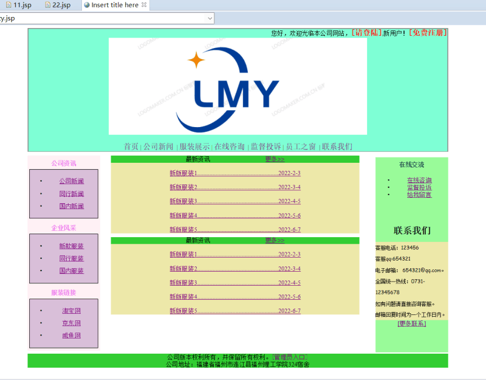Screen dimensions: 486x380
Task: Click 同行服装 sidebar link
Action: 71,258
